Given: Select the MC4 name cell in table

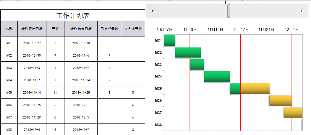Looking at the screenshot, I should pyautogui.click(x=9, y=80).
